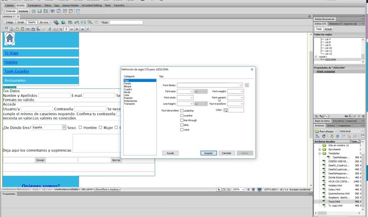
Task: Check the none text-decoration checkbox
Action: click(181, 130)
